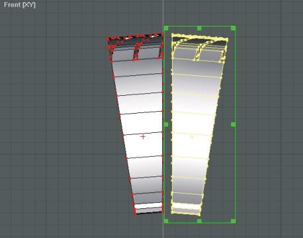Click the top-middle green bounding box handle
Viewport: 303px width, 238px height.
click(x=199, y=28)
